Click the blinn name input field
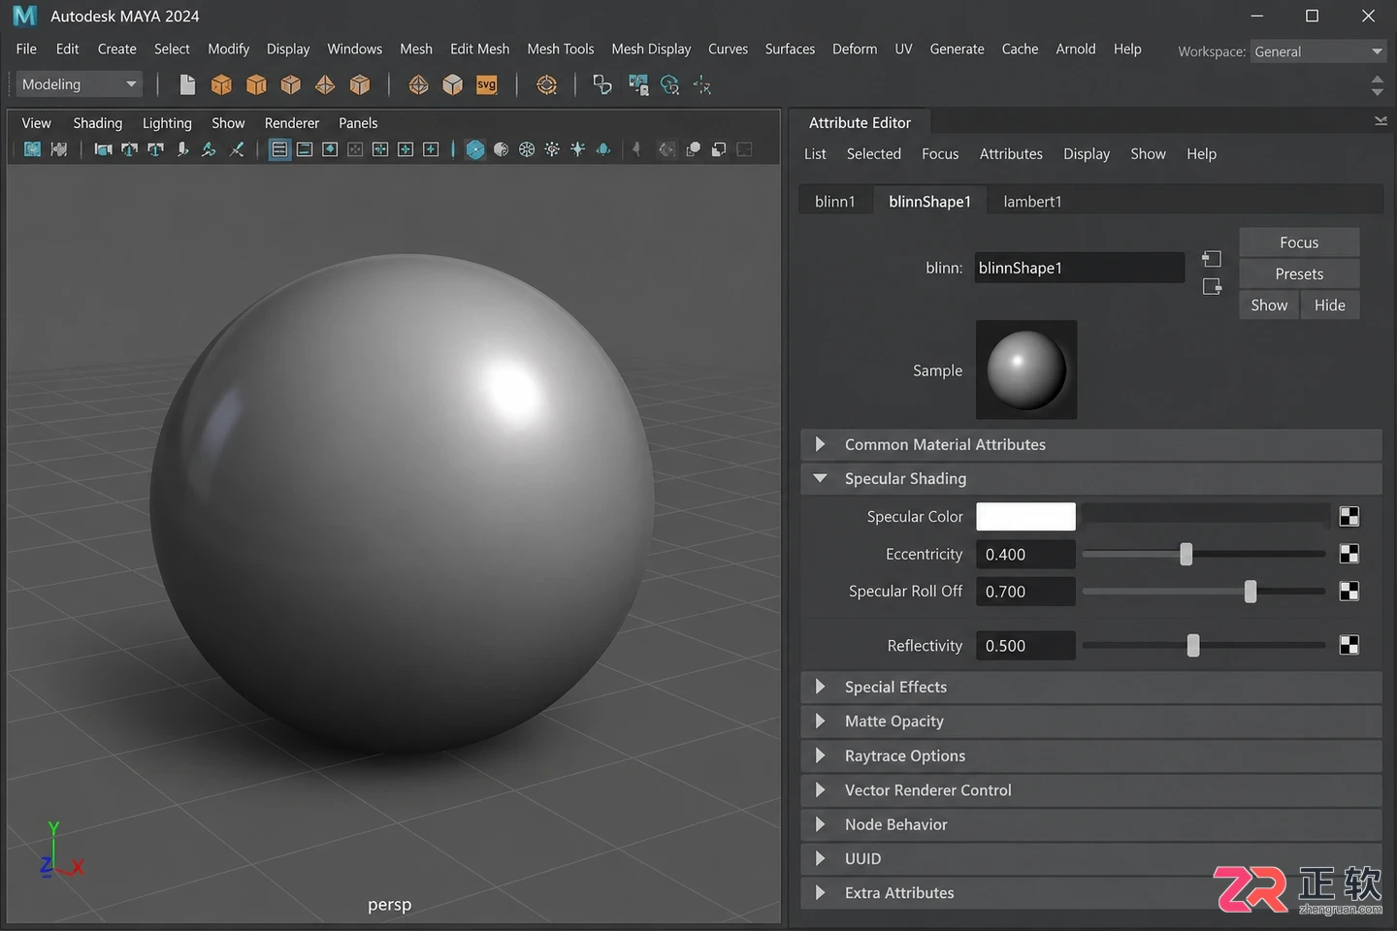Screen dimensions: 1397x931 pos(1080,268)
